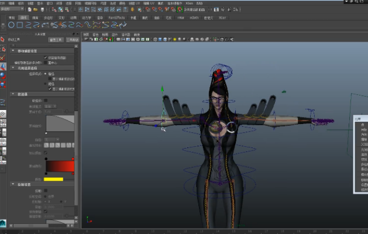This screenshot has width=368, height=234.
Task: Collapse the Reflection Settings section
Action: coord(13,184)
